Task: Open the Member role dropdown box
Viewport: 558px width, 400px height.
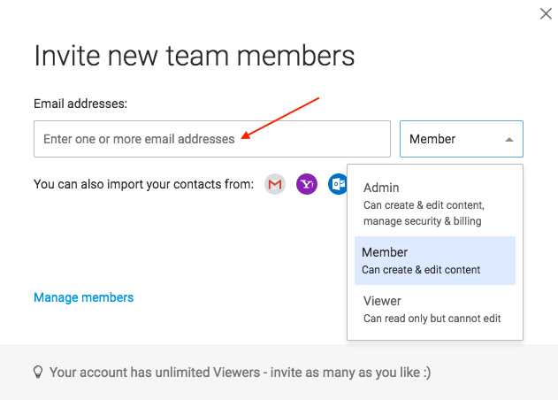Action: click(x=462, y=139)
